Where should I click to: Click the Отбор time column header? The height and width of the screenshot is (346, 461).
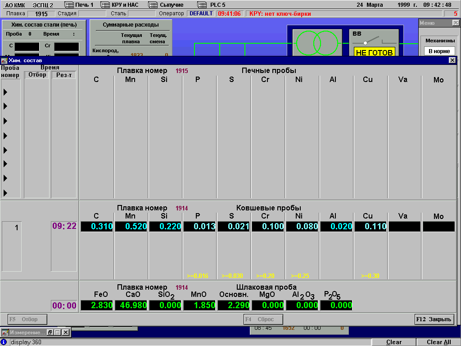pyautogui.click(x=37, y=75)
